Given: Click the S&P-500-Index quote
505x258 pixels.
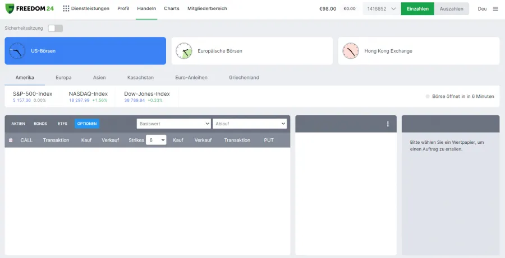Looking at the screenshot, I should (x=33, y=96).
